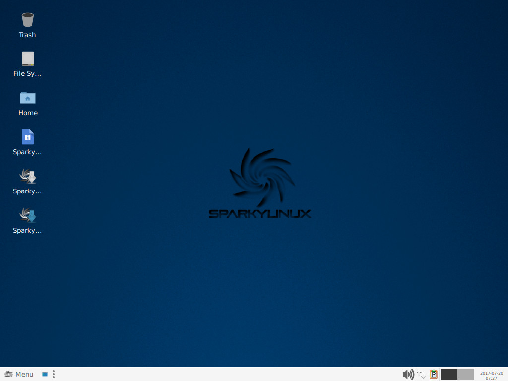Select Sparky installer icon with blue arrow
This screenshot has width=508, height=381.
pos(28,215)
